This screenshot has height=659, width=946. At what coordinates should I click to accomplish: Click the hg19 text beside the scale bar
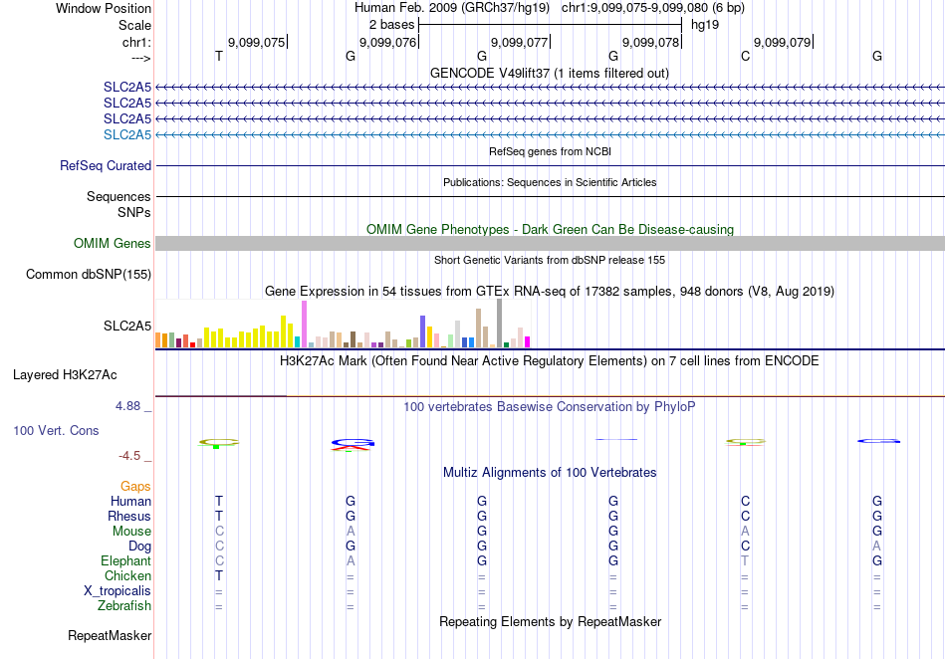[705, 25]
